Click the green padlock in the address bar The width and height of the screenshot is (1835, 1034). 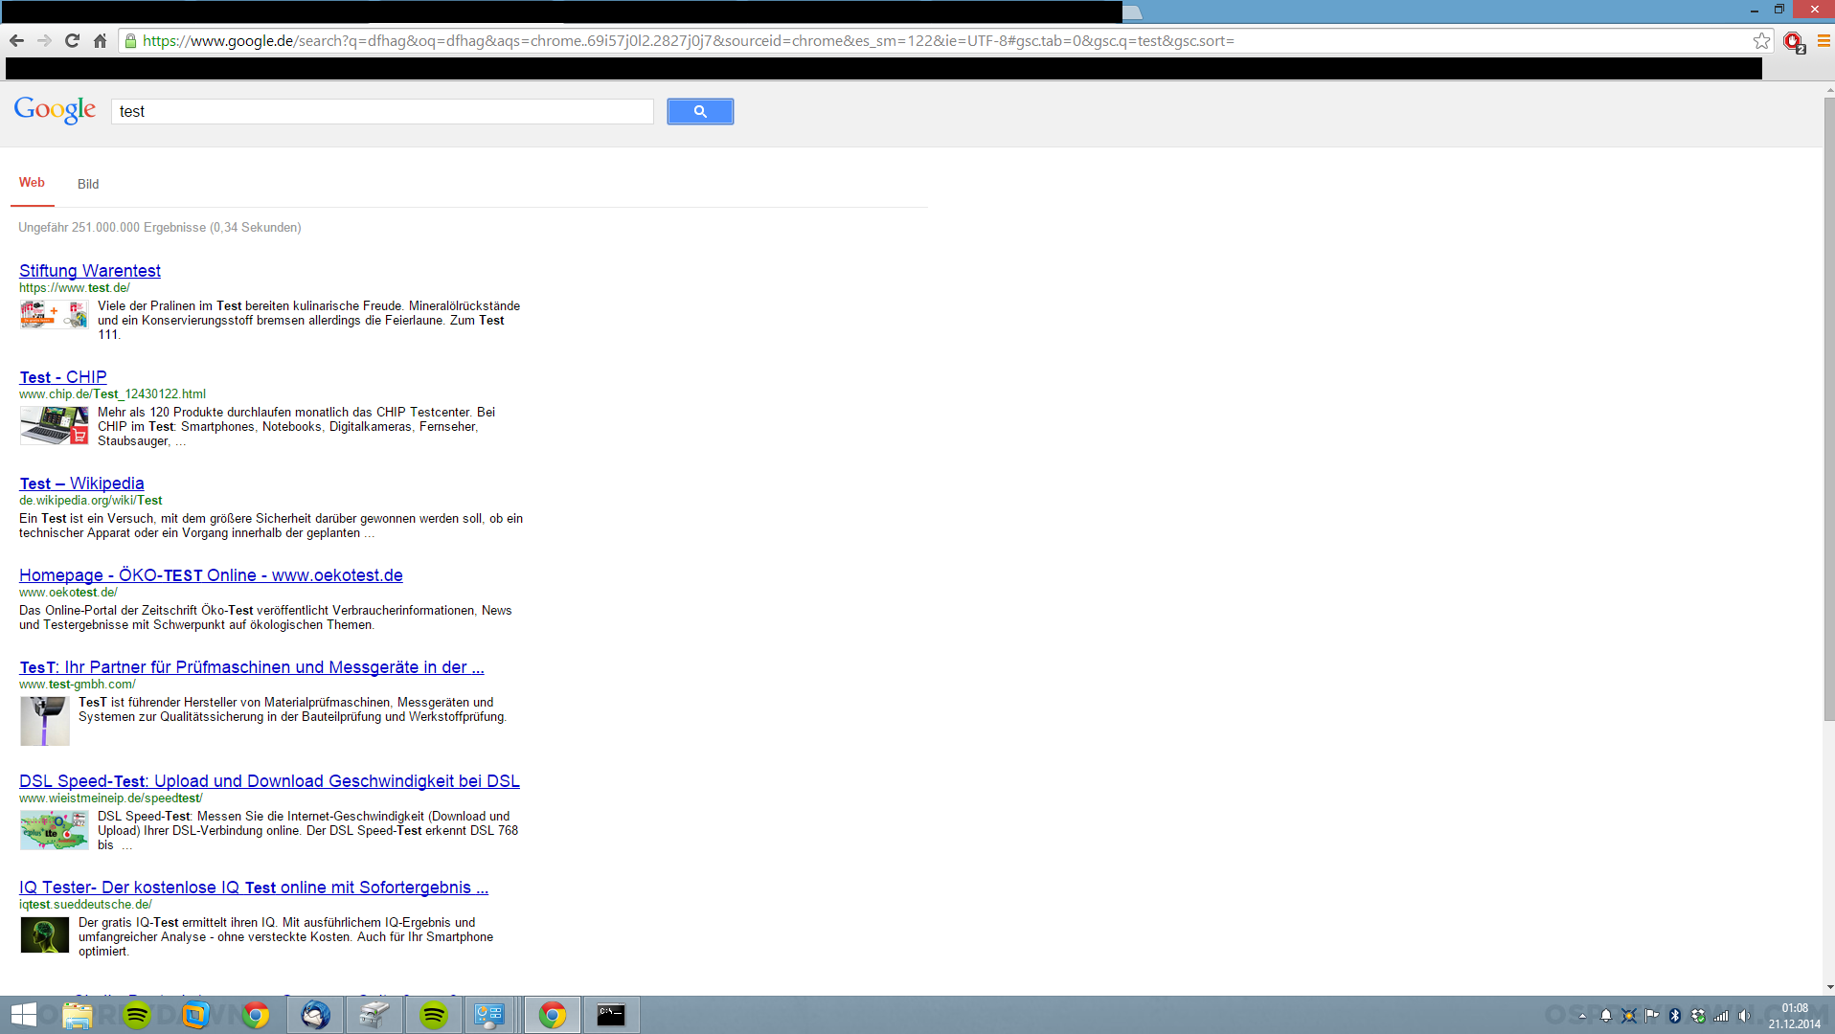[x=131, y=40]
